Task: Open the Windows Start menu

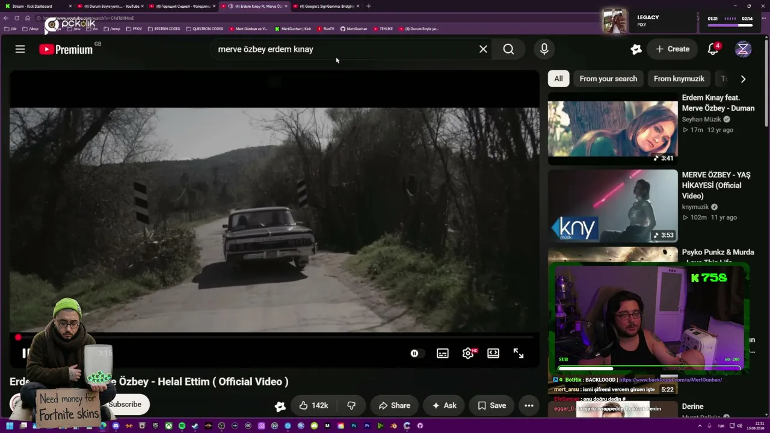Action: (10, 426)
